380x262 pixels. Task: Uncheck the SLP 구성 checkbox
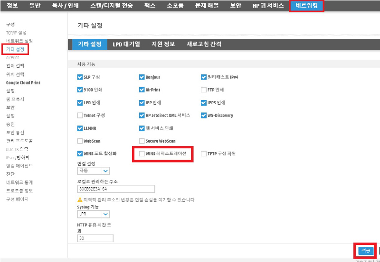point(80,77)
